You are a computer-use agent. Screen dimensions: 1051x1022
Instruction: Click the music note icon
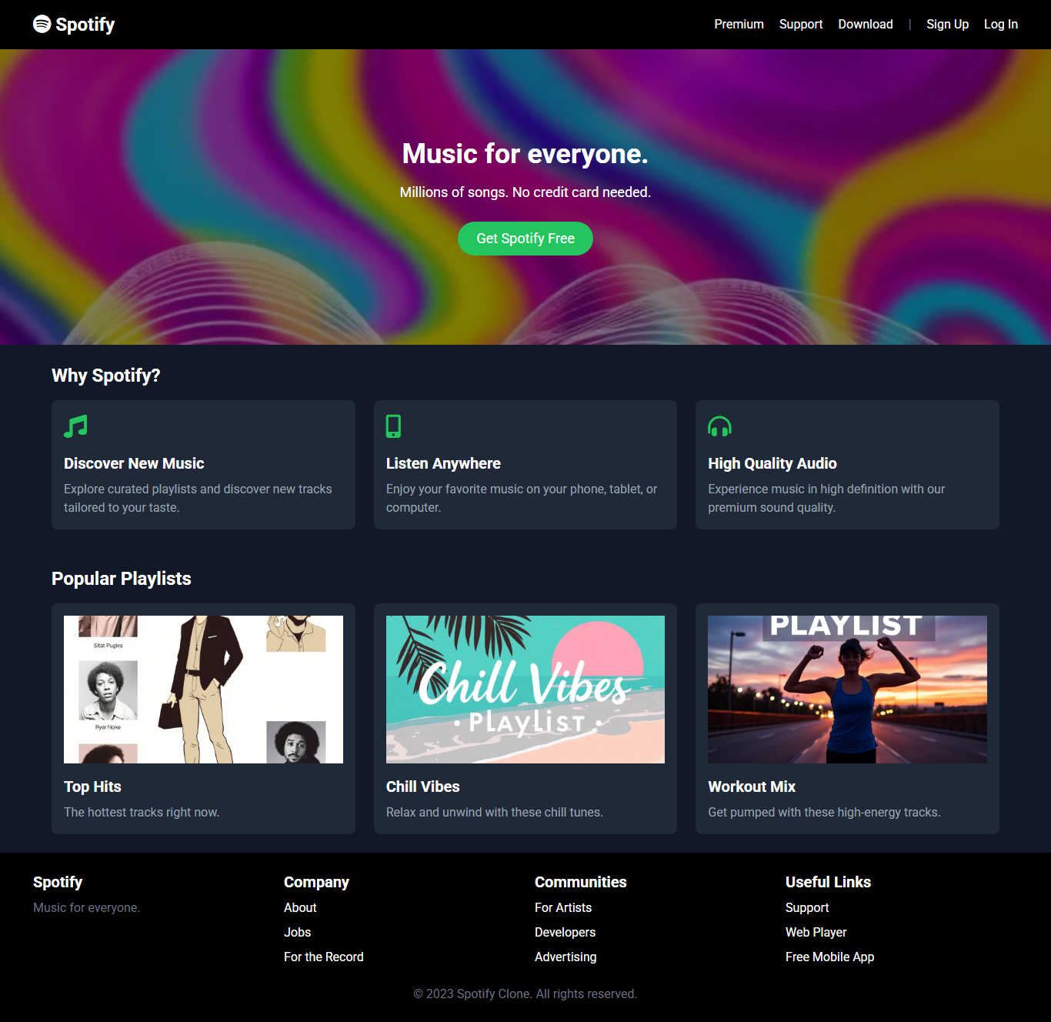(x=75, y=426)
